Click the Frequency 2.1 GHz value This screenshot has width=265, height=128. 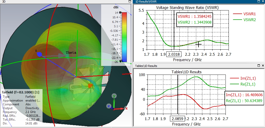coord(30,112)
